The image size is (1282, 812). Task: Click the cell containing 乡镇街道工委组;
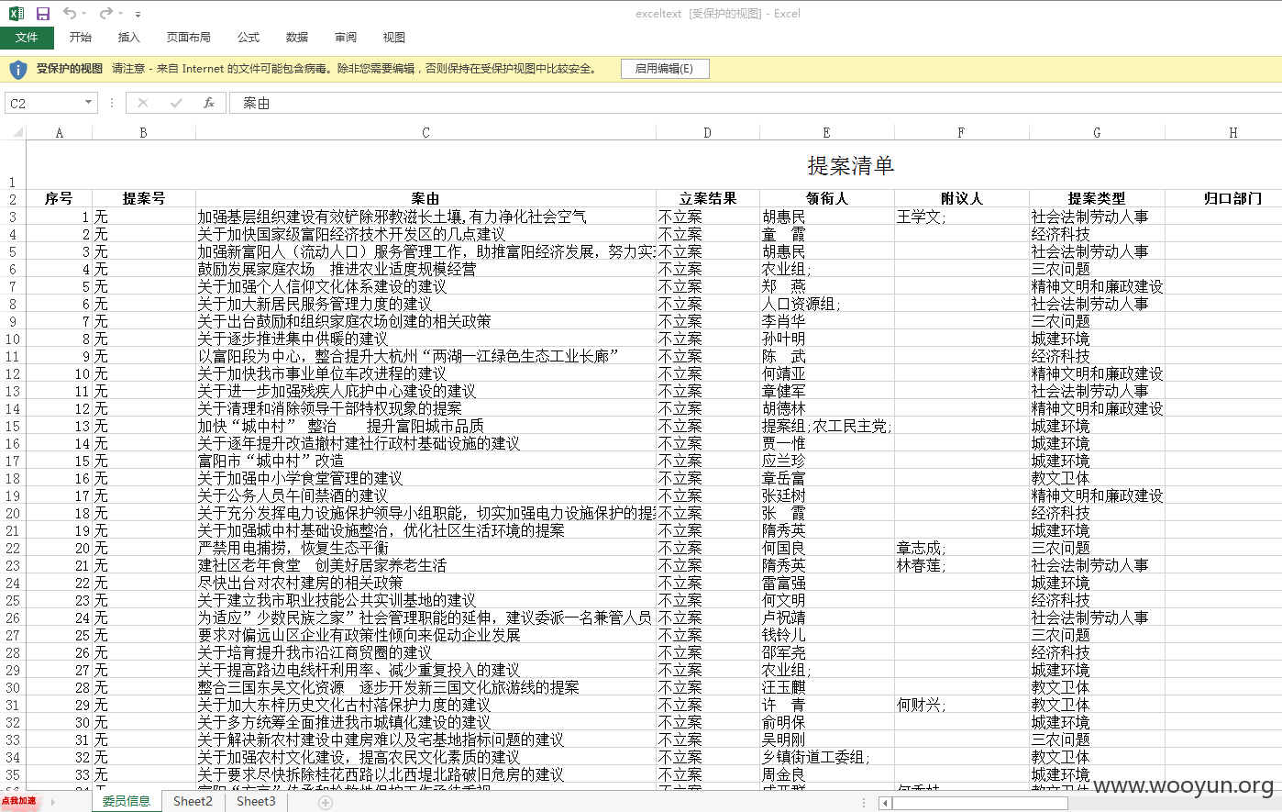click(827, 757)
